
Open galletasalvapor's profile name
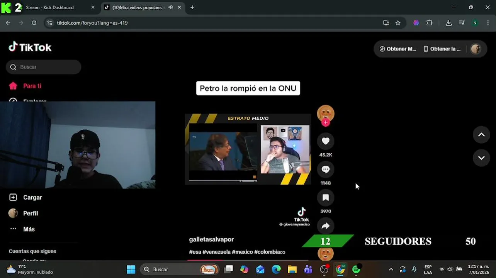[211, 239]
